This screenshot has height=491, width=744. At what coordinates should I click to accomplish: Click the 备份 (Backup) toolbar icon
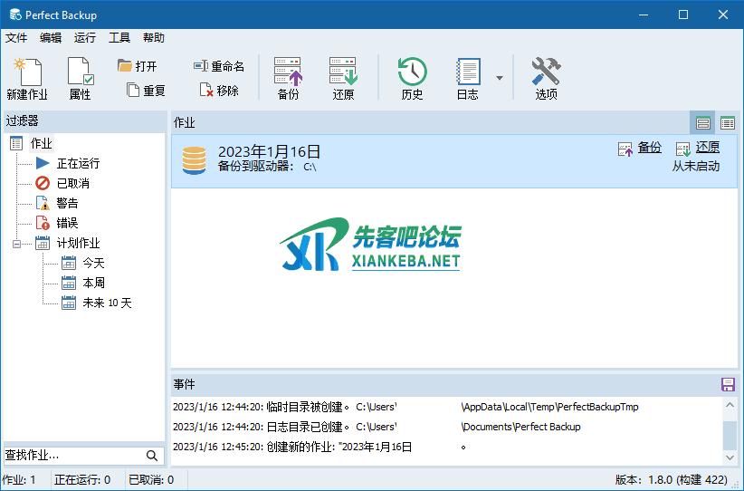[x=288, y=77]
